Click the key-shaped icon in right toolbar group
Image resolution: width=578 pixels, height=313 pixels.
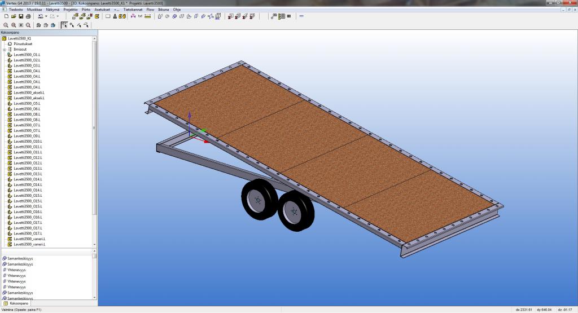(x=274, y=16)
